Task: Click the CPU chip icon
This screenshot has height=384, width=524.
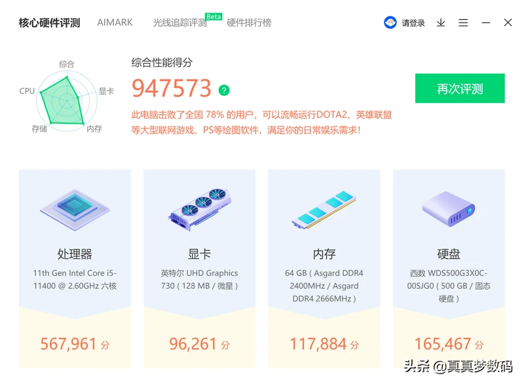Action: click(x=75, y=210)
